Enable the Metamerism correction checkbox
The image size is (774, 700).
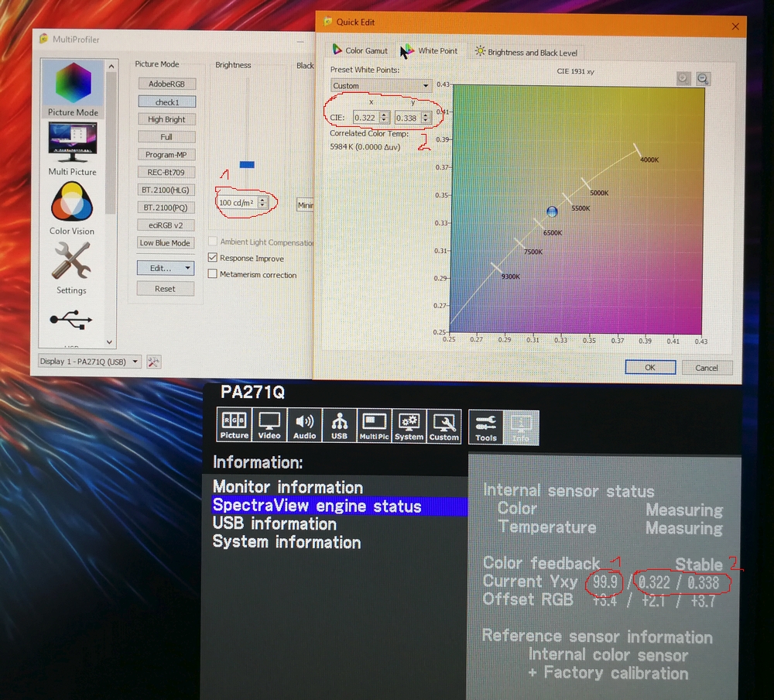[213, 274]
